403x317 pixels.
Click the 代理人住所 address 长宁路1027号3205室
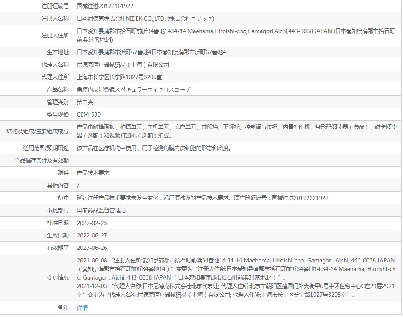pyautogui.click(x=119, y=77)
